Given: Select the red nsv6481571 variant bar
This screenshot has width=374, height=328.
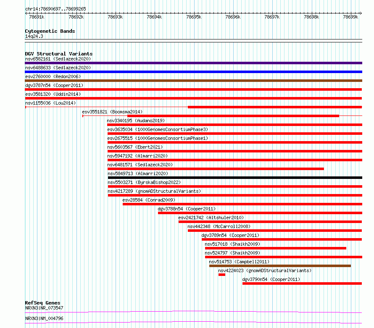Looking at the screenshot, I should click(216, 169).
